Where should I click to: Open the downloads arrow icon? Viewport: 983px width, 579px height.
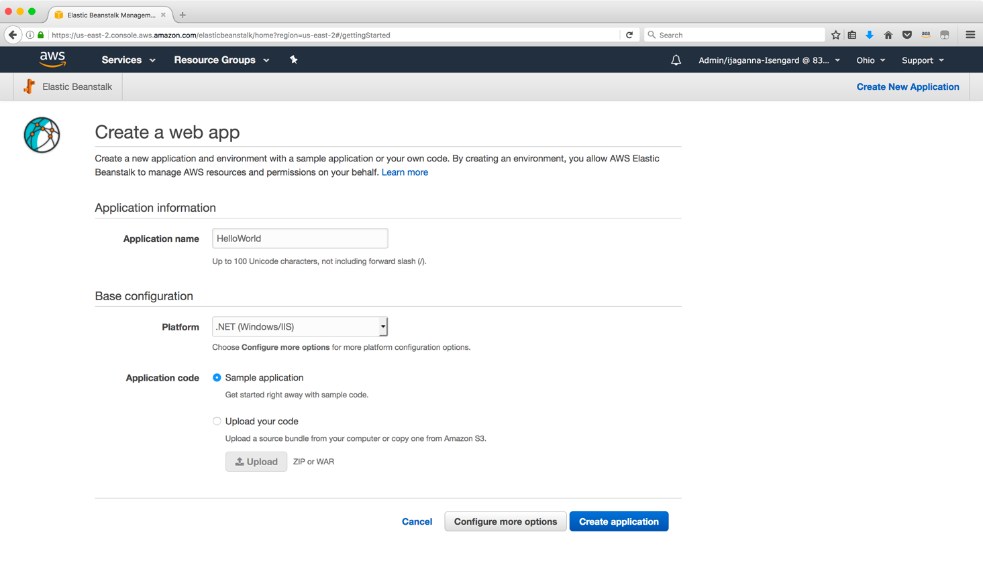pos(870,35)
